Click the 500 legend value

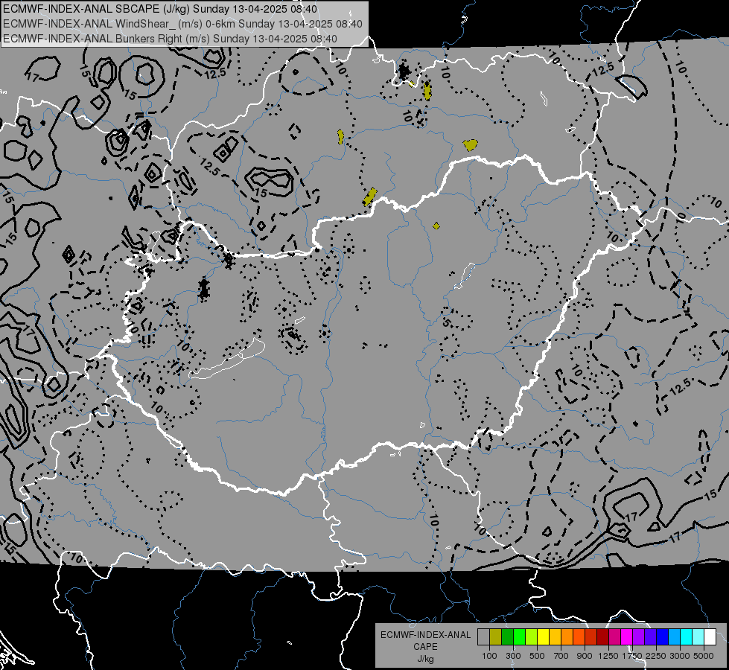(x=537, y=656)
